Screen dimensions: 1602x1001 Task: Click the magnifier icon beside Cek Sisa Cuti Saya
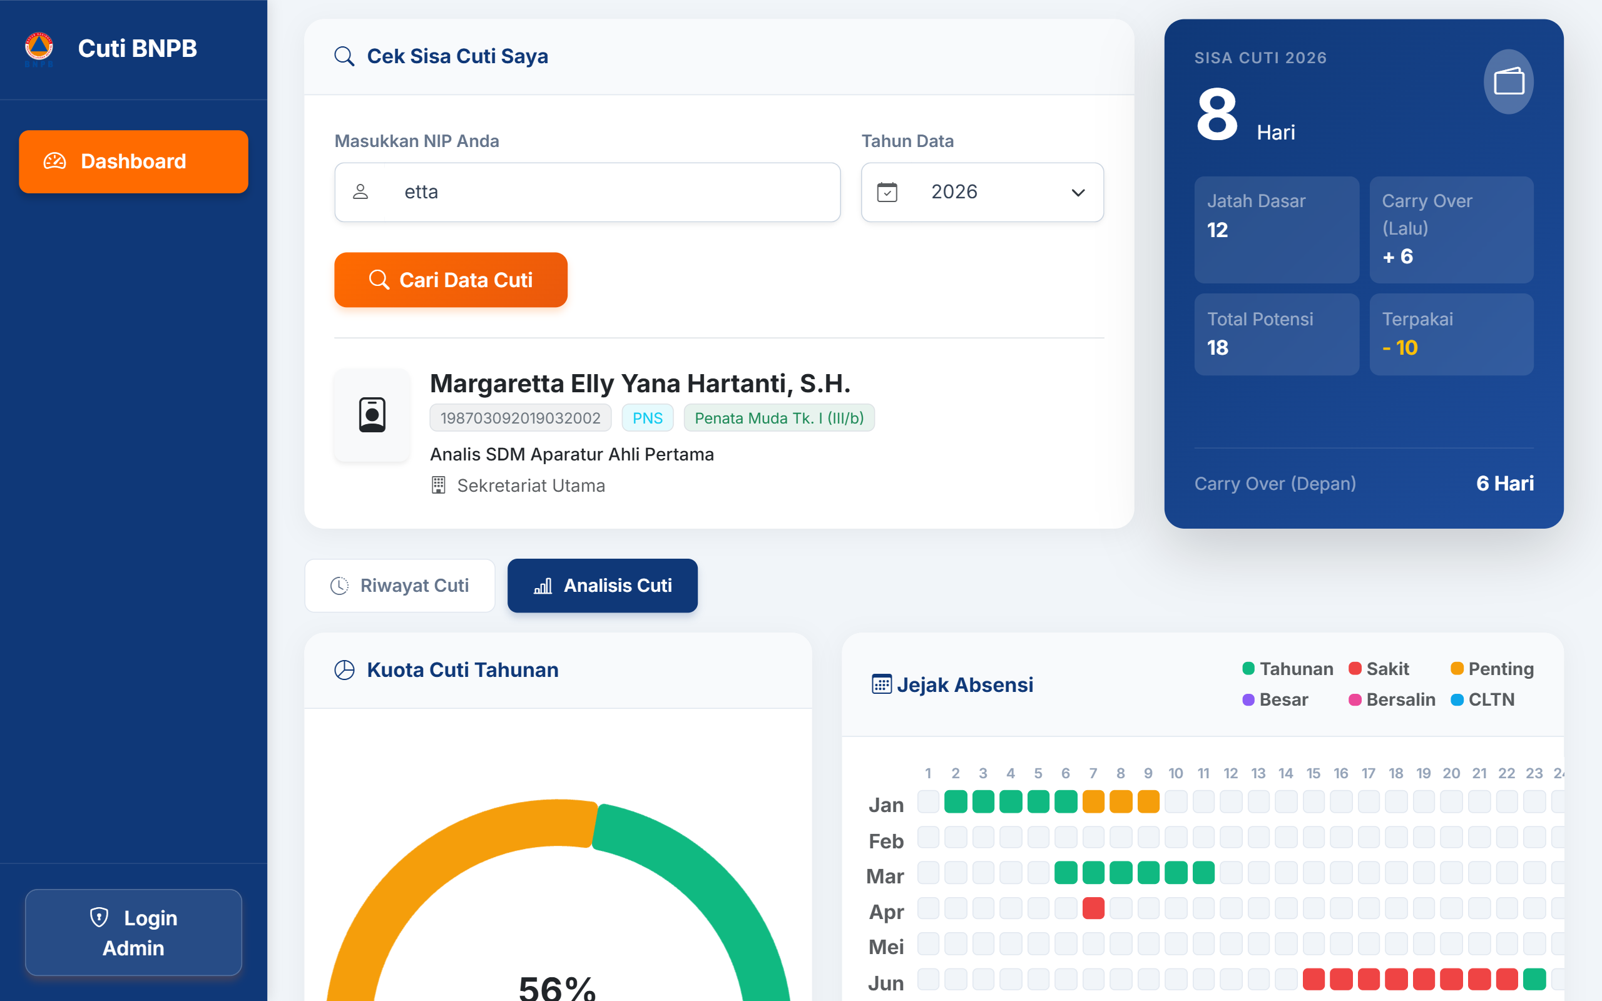click(x=344, y=56)
